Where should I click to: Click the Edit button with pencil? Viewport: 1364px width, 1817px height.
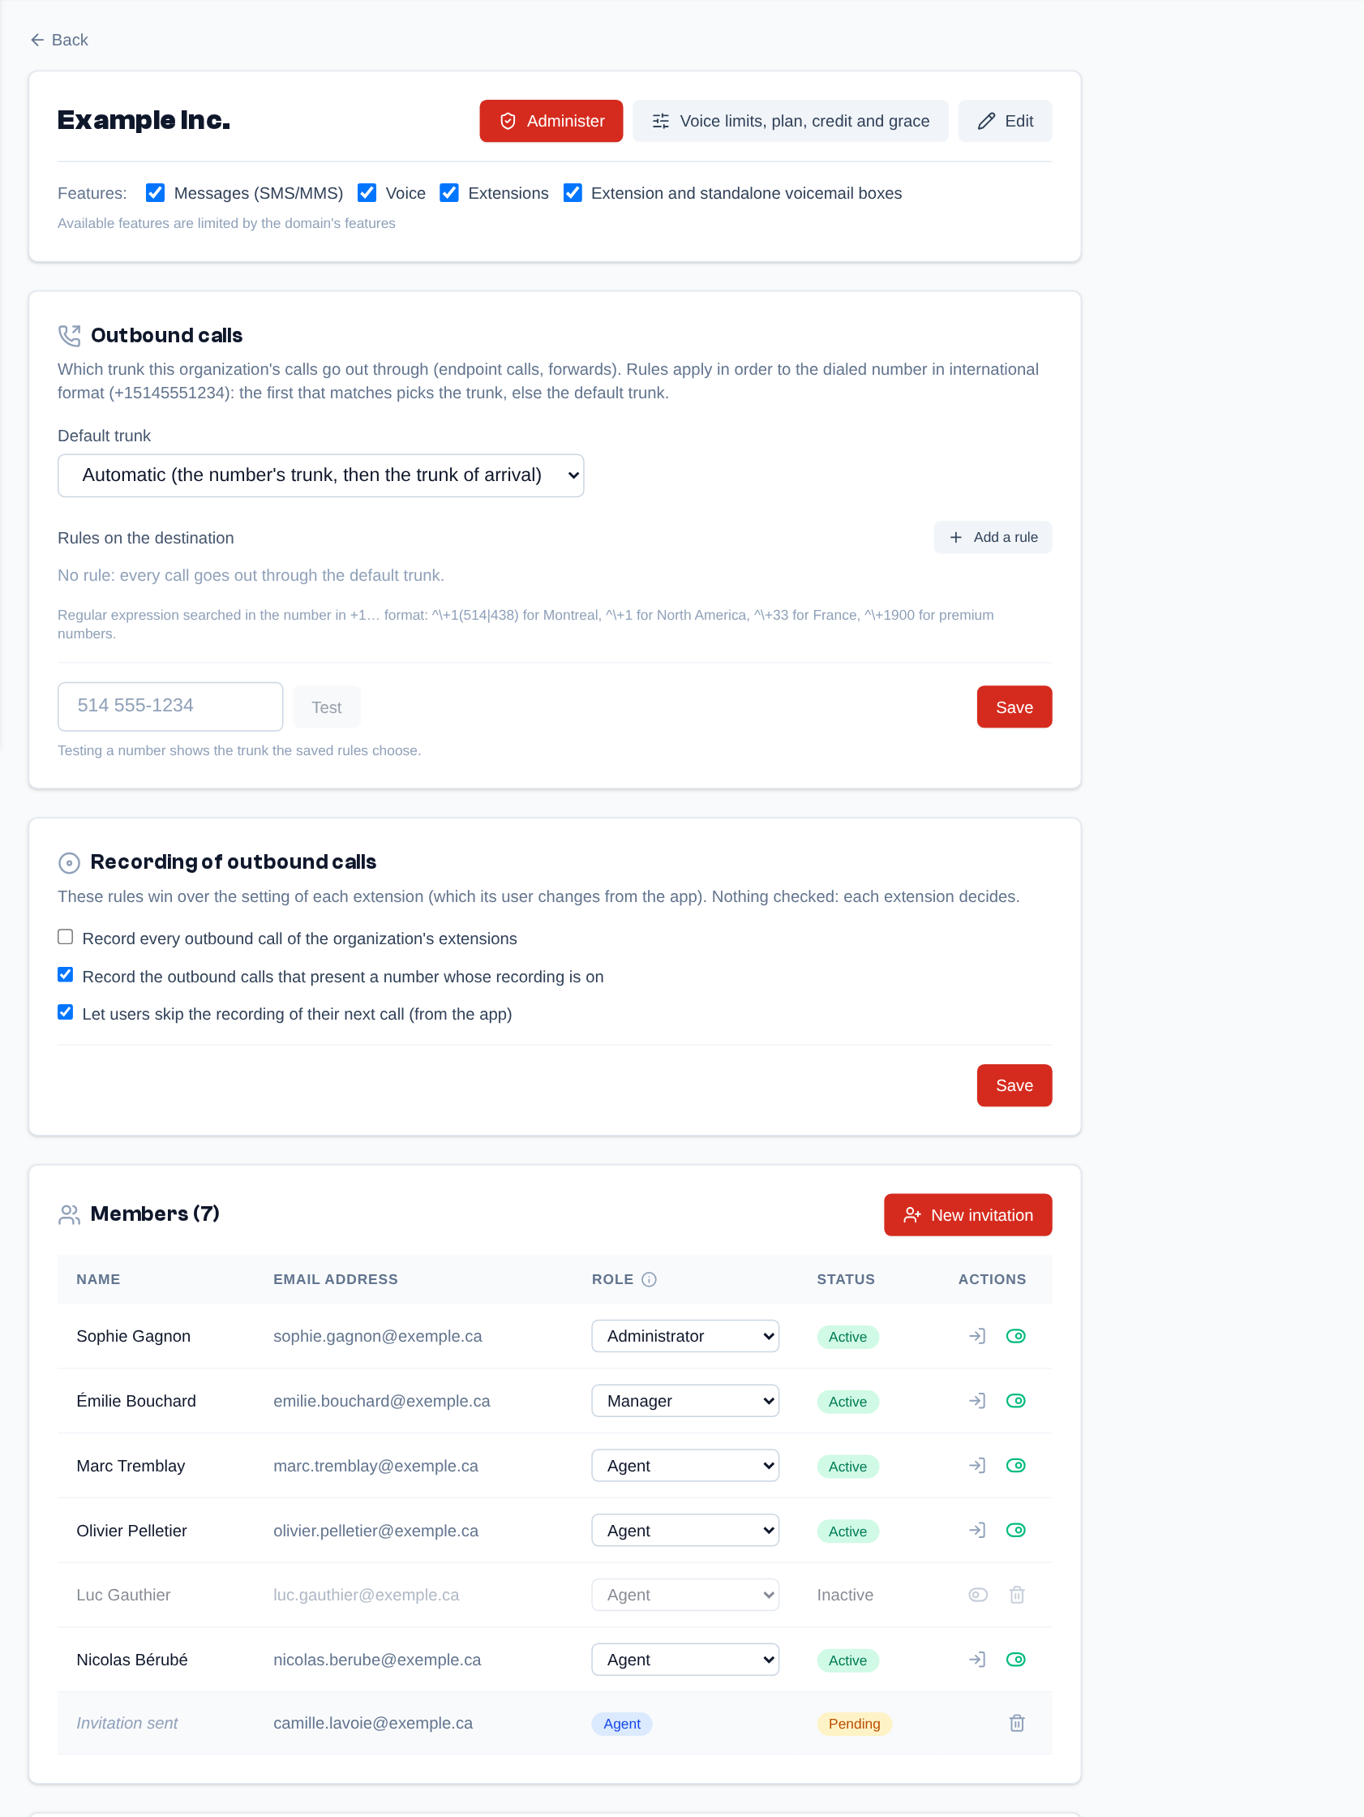(x=1005, y=121)
